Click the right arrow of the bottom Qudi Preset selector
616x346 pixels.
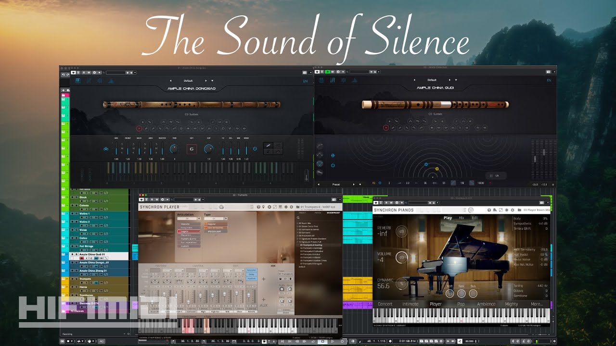pos(354,184)
